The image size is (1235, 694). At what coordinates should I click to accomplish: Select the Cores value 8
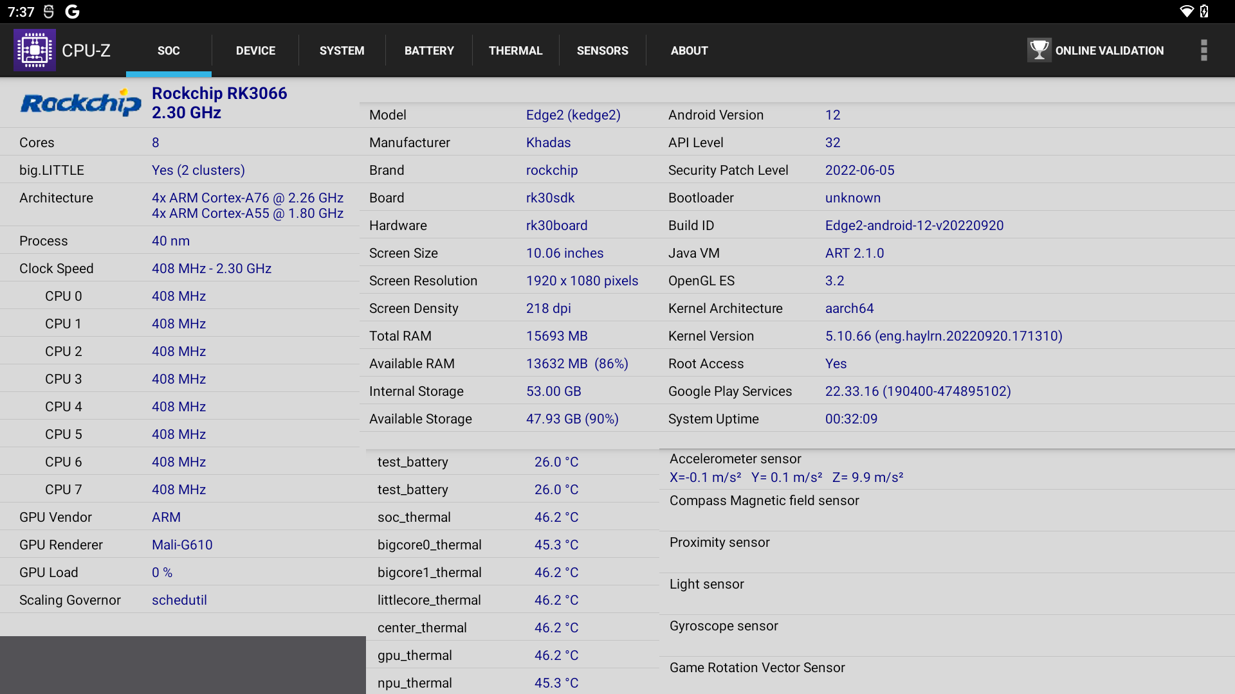[x=156, y=143]
